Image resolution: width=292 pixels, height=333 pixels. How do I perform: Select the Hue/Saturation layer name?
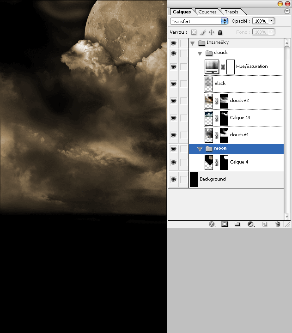(252, 67)
